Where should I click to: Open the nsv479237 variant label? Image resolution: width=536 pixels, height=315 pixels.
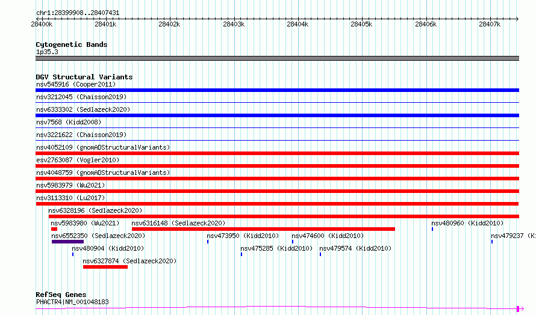pos(513,236)
